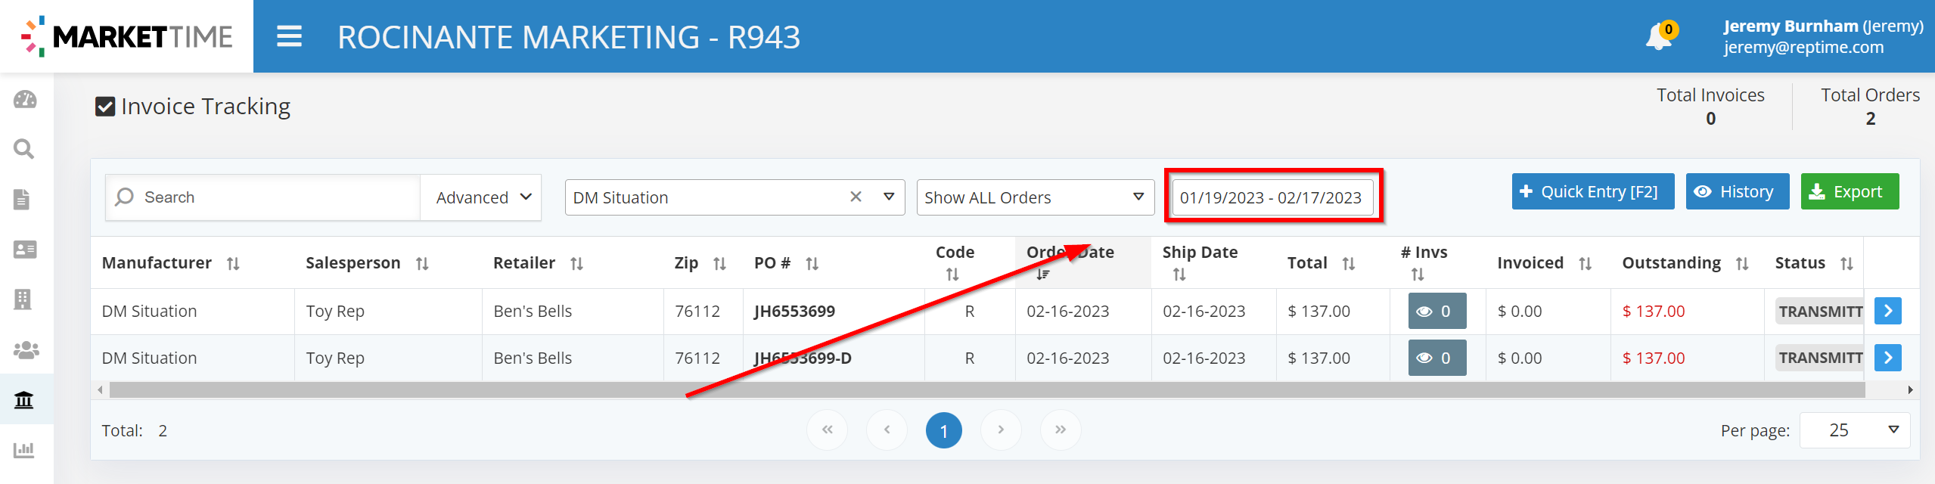Viewport: 1935px width, 484px height.
Task: Open the document icon in sidebar
Action: [23, 199]
